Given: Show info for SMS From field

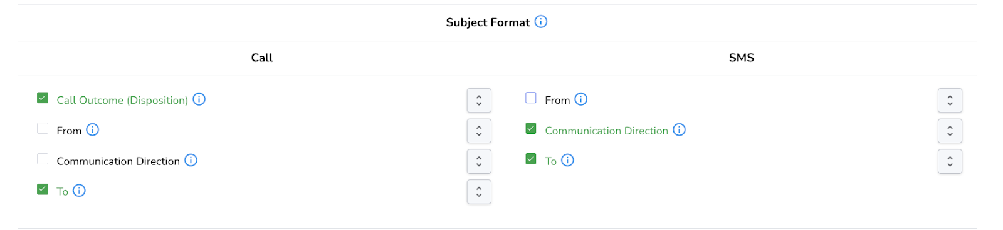Looking at the screenshot, I should (581, 99).
